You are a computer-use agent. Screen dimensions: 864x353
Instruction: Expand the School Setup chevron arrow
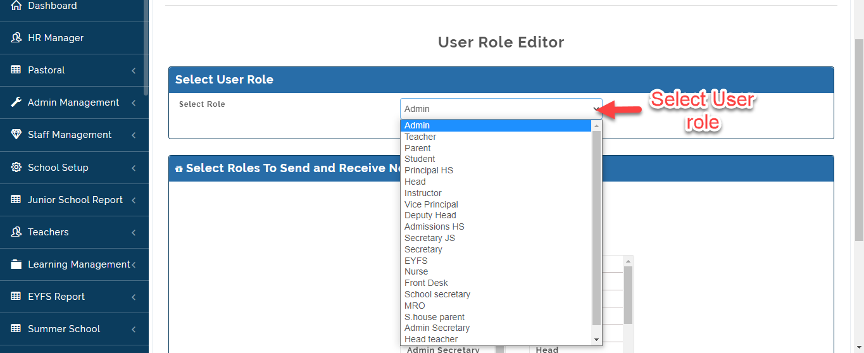point(134,168)
